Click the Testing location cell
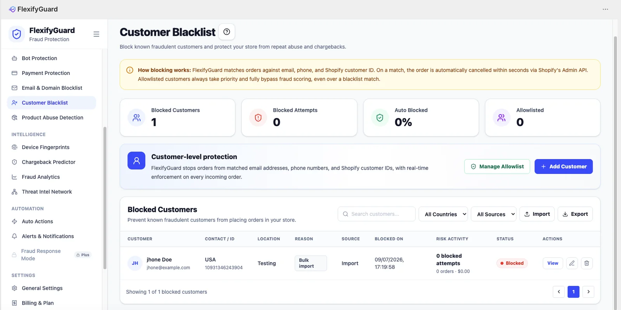Screen dimensions: 621x310 [267, 263]
